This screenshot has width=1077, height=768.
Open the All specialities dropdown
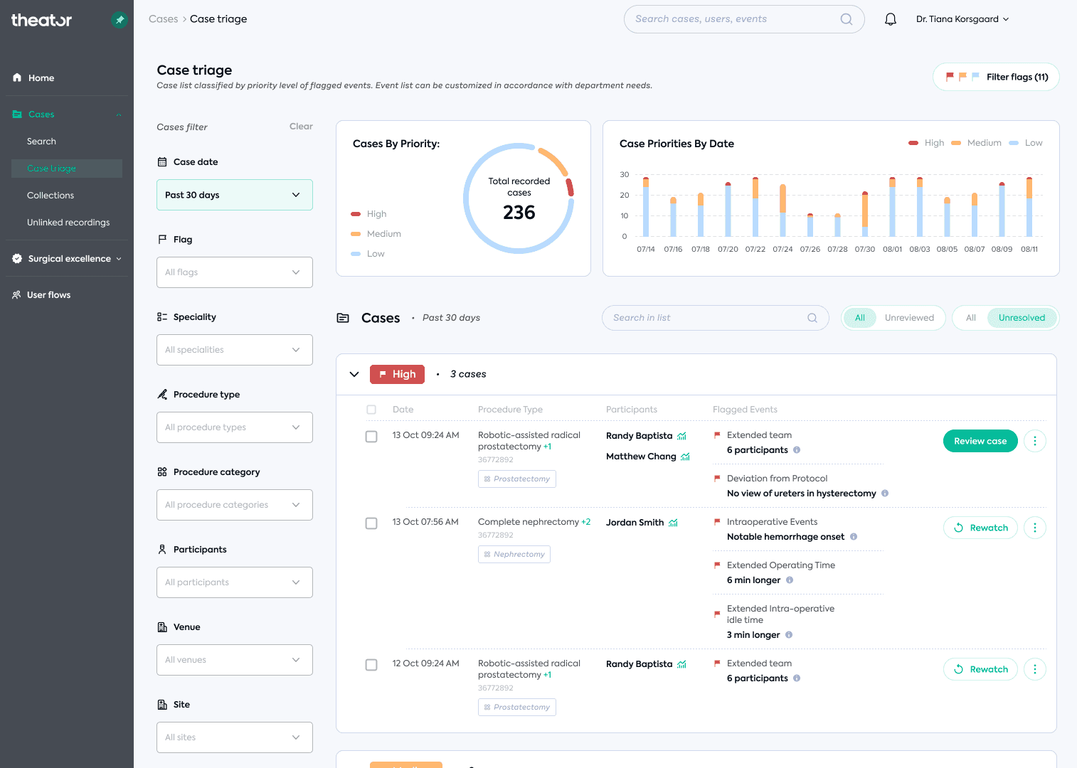pos(235,350)
